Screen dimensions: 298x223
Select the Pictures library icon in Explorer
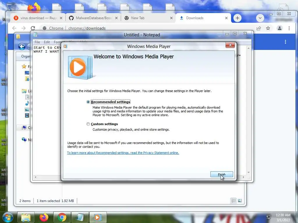tap(27, 109)
